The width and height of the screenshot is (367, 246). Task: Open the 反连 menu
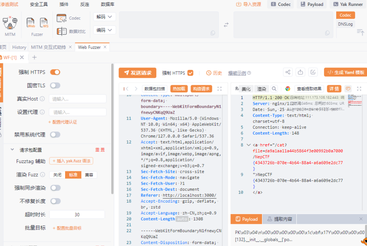(x=84, y=4)
